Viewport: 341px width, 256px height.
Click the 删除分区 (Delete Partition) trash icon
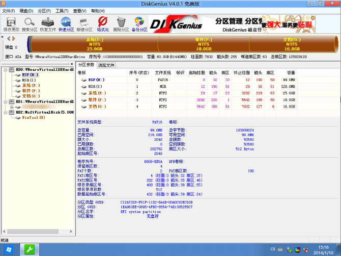click(121, 24)
